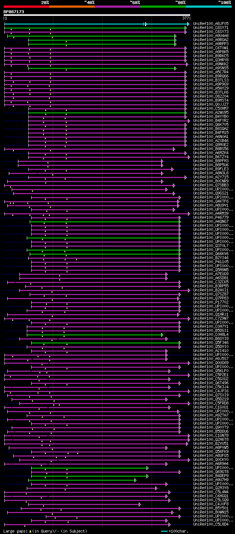Open hit UniRef100_A9RGA2

[211, 40]
